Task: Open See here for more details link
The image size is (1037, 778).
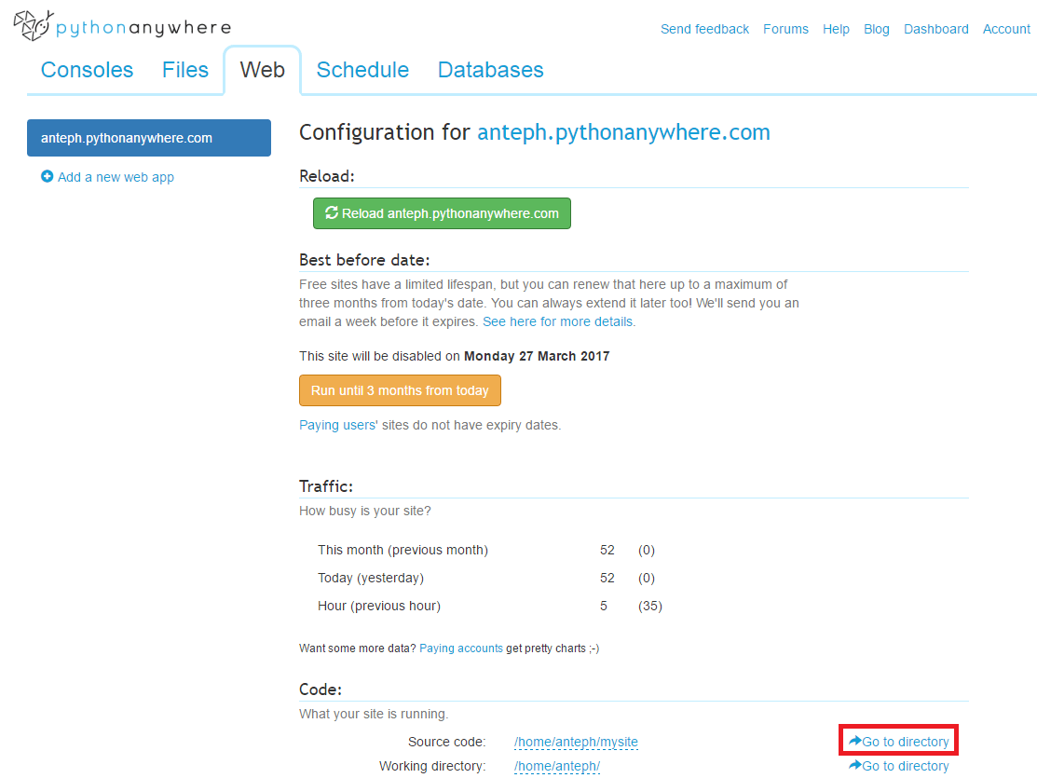Action: click(556, 321)
